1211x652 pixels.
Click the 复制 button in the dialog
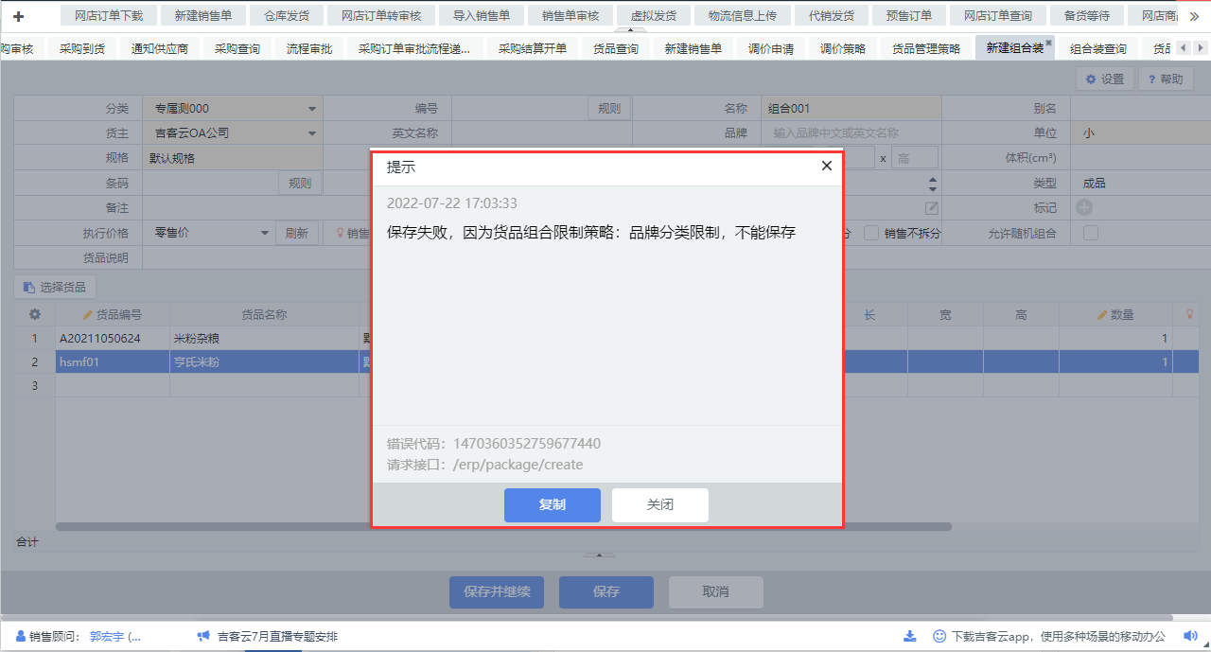coord(552,504)
